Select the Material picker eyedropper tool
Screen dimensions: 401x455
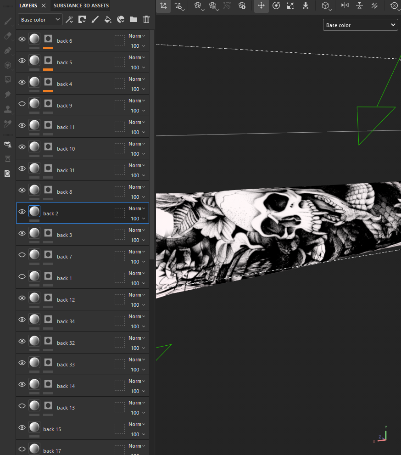click(x=8, y=124)
